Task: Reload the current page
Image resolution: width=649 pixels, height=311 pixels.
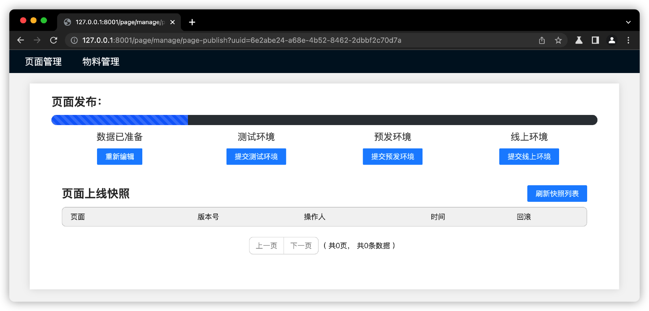Action: pyautogui.click(x=53, y=40)
